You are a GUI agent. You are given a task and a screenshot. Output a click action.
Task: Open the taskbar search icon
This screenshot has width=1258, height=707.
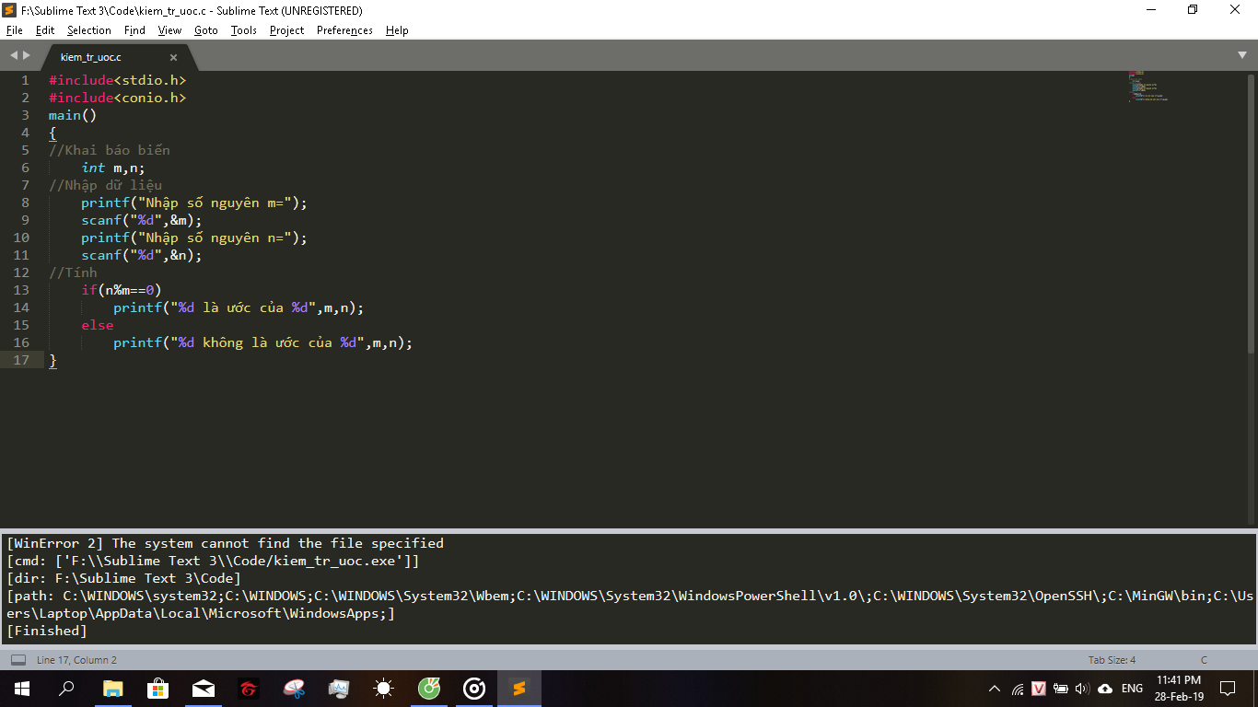pos(66,688)
